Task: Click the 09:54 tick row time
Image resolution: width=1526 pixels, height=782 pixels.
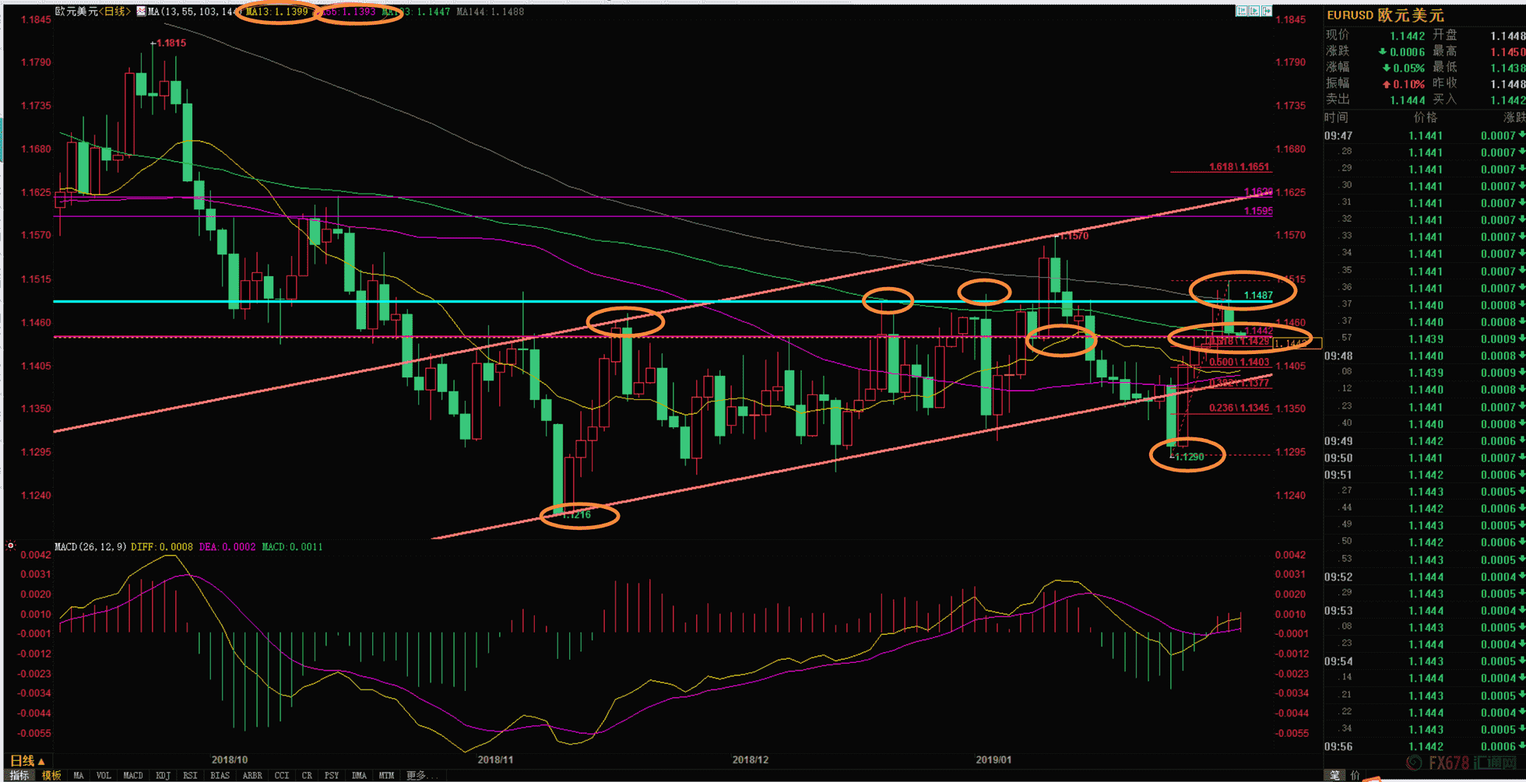Action: click(x=1338, y=661)
